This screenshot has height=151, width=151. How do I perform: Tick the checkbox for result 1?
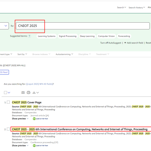pyautogui.click(x=8, y=102)
